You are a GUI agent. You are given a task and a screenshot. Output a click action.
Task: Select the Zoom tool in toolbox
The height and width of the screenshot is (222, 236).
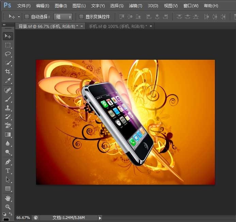pyautogui.click(x=8, y=207)
